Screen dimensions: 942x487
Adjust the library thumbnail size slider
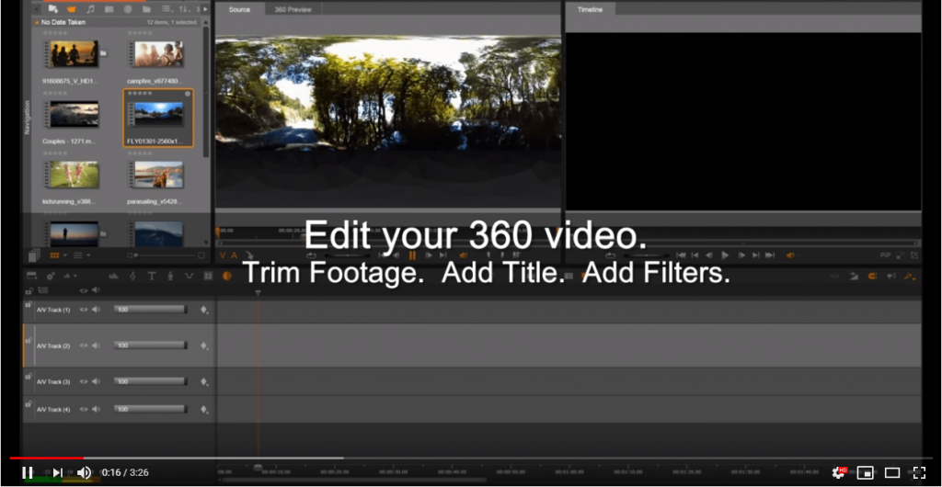[x=166, y=255]
